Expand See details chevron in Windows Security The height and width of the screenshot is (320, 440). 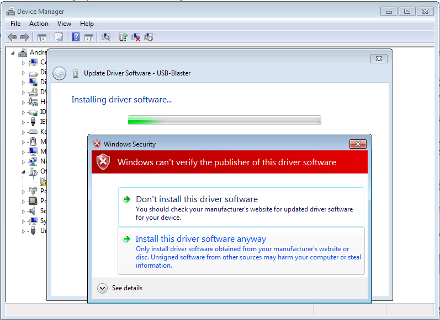[x=103, y=288]
